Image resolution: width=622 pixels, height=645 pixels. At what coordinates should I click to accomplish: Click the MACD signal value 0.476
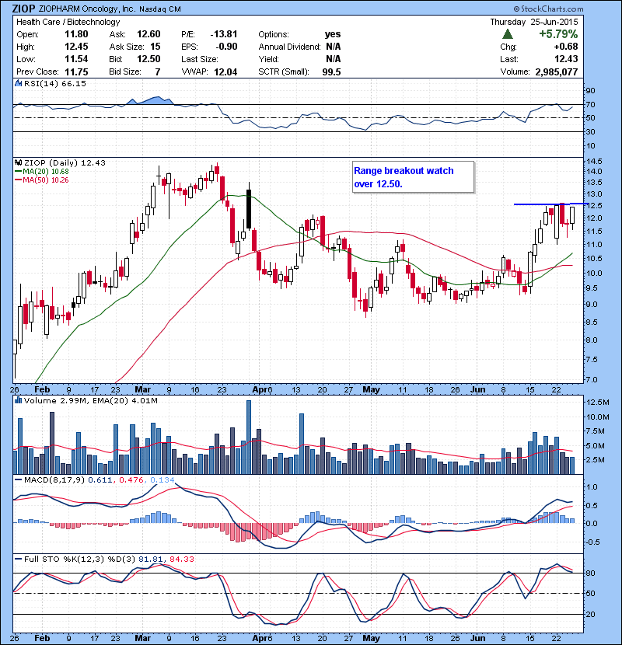coord(131,479)
